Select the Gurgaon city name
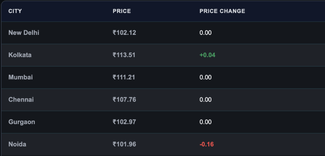Image resolution: width=325 pixels, height=156 pixels. (22, 122)
